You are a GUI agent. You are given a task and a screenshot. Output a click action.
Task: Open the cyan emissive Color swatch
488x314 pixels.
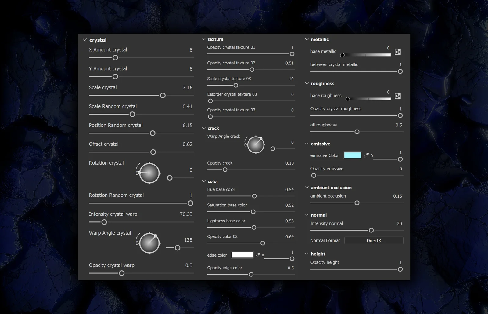(x=352, y=155)
